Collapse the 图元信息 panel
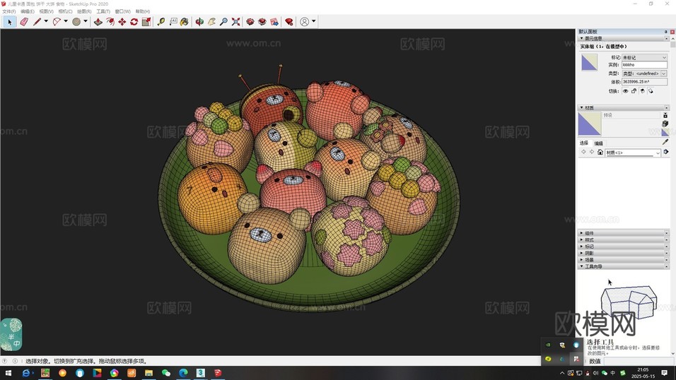Viewport: 676px width, 380px height. click(x=581, y=38)
